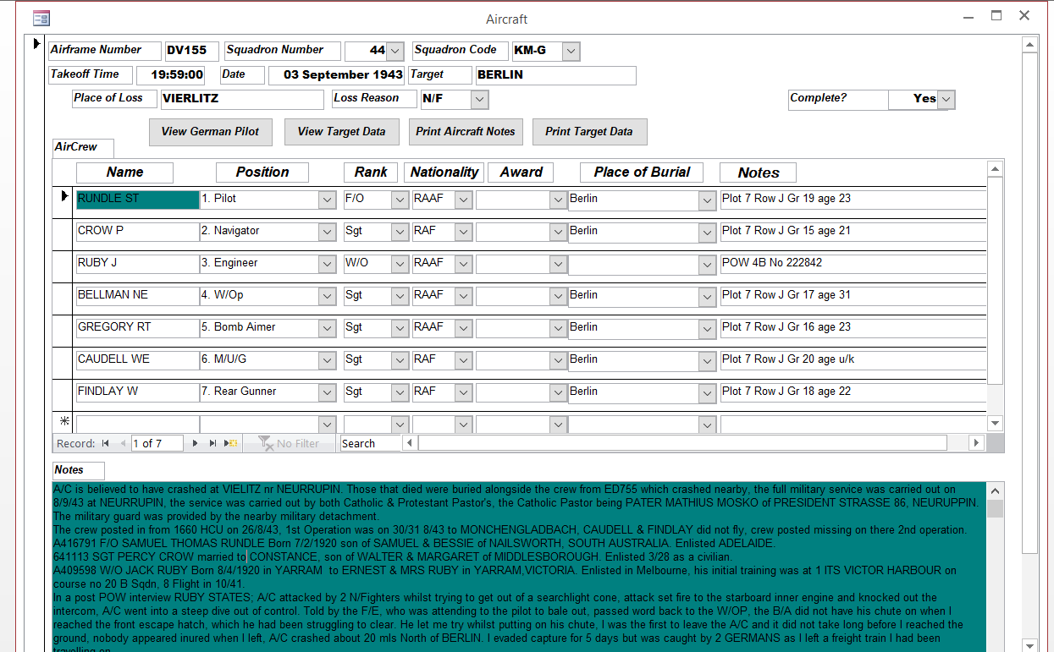Open the Loss Reason N/F dropdown
The image size is (1054, 652).
(x=480, y=100)
